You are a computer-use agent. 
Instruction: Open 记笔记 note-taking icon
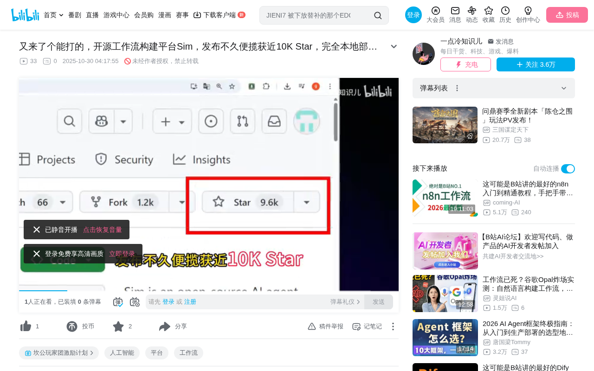tap(356, 326)
